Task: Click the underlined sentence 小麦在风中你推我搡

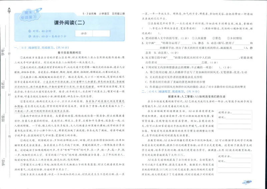Action: point(69,84)
